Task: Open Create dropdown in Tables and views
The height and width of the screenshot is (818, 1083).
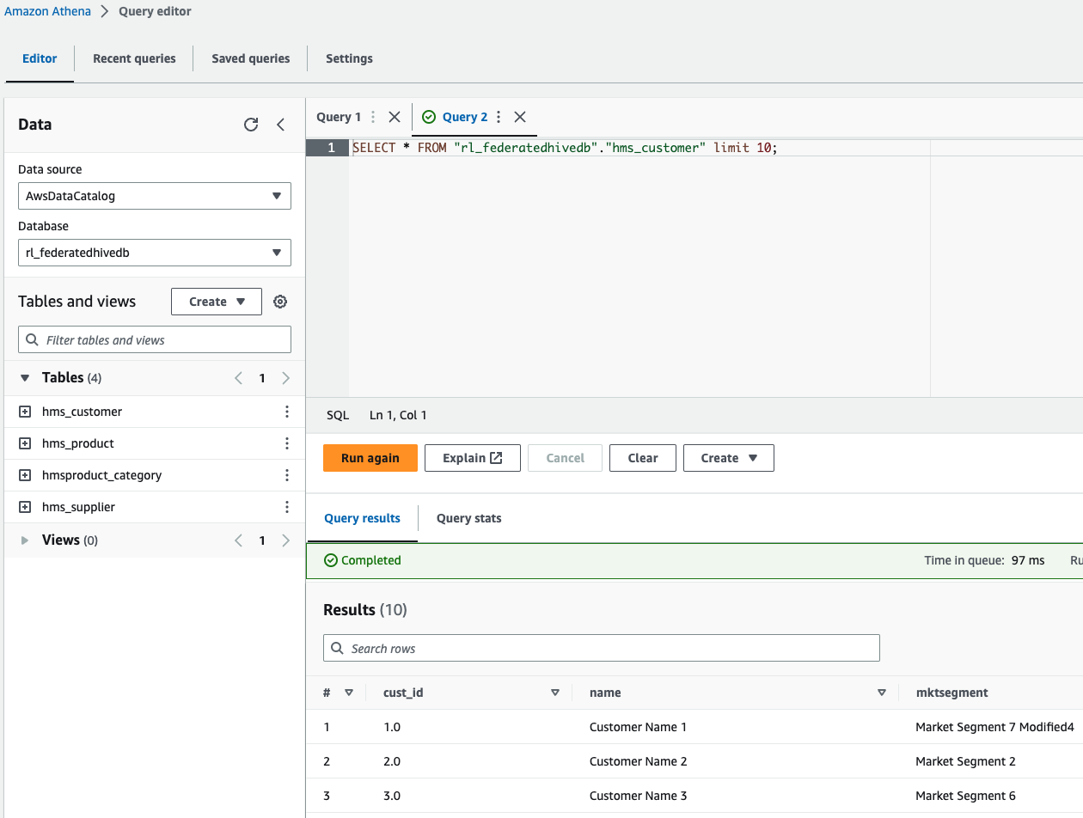Action: coord(217,302)
